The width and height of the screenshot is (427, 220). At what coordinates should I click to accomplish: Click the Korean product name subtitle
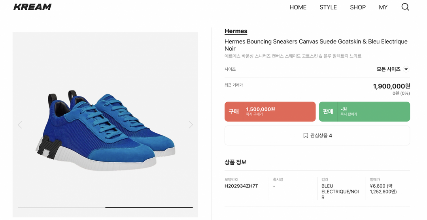point(293,56)
